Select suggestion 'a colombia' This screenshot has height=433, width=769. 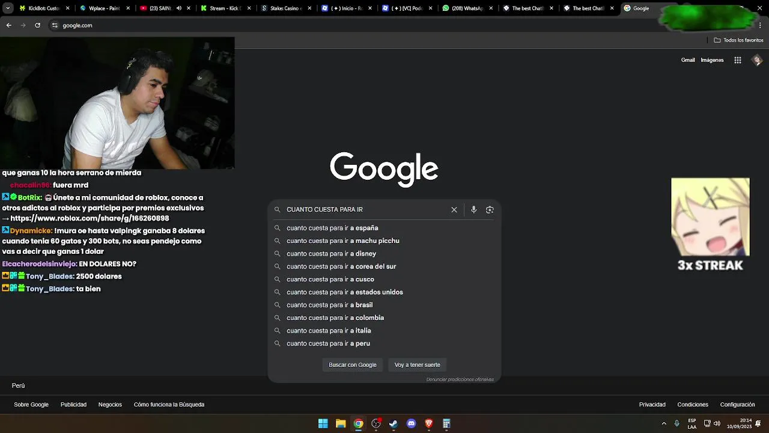(384, 318)
